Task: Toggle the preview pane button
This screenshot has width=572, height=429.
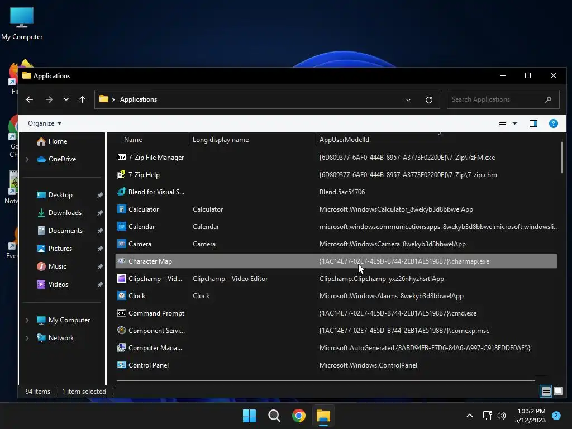Action: coord(533,123)
